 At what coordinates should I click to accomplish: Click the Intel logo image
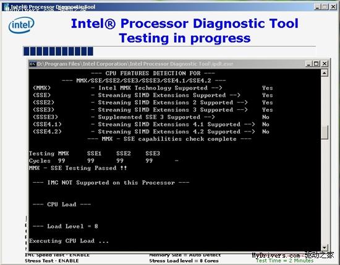(21, 25)
